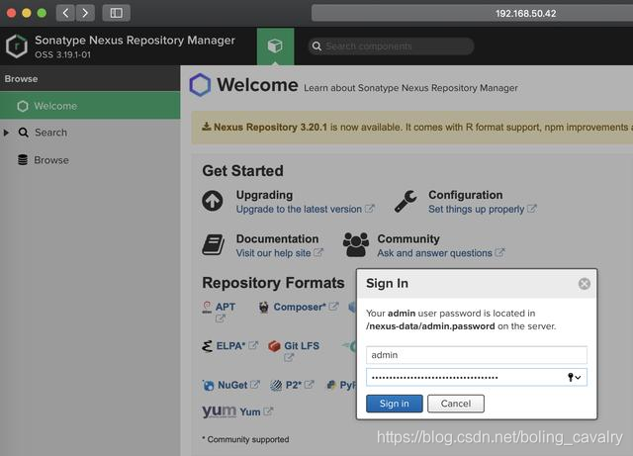Click the P2 logo icon
The image size is (633, 456).
[x=276, y=386]
